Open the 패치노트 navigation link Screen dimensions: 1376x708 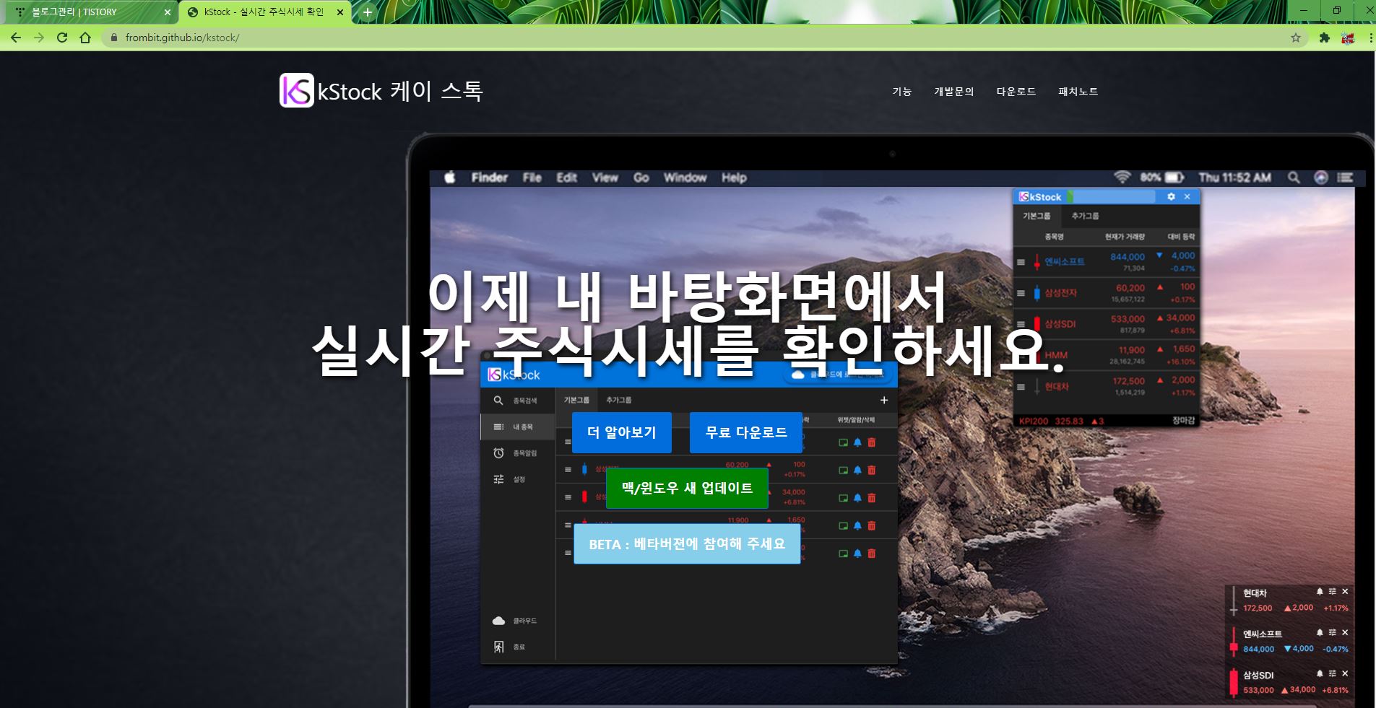1078,92
